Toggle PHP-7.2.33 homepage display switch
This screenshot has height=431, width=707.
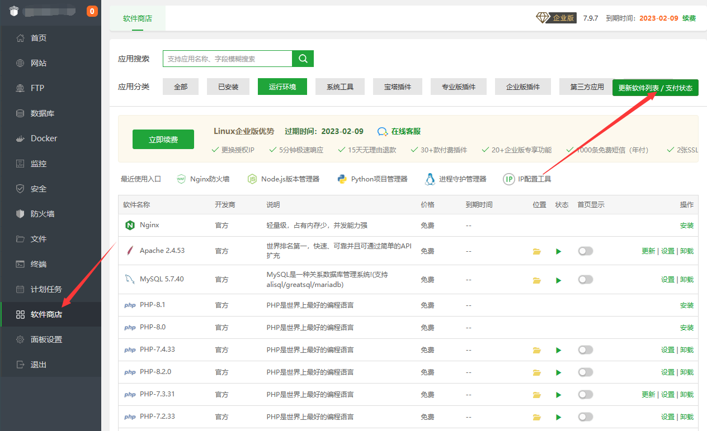tap(586, 416)
